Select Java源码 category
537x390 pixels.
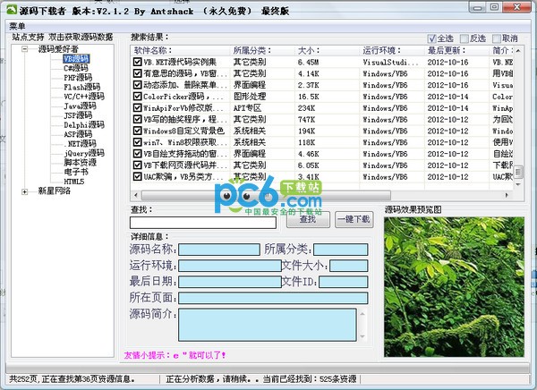tap(80, 106)
